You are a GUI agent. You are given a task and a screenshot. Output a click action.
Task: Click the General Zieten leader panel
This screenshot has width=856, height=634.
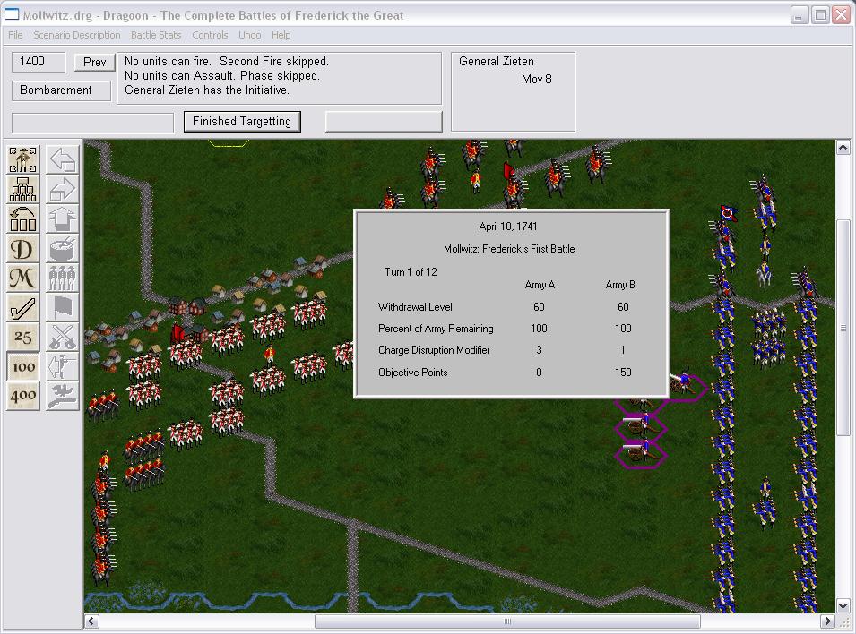click(513, 91)
